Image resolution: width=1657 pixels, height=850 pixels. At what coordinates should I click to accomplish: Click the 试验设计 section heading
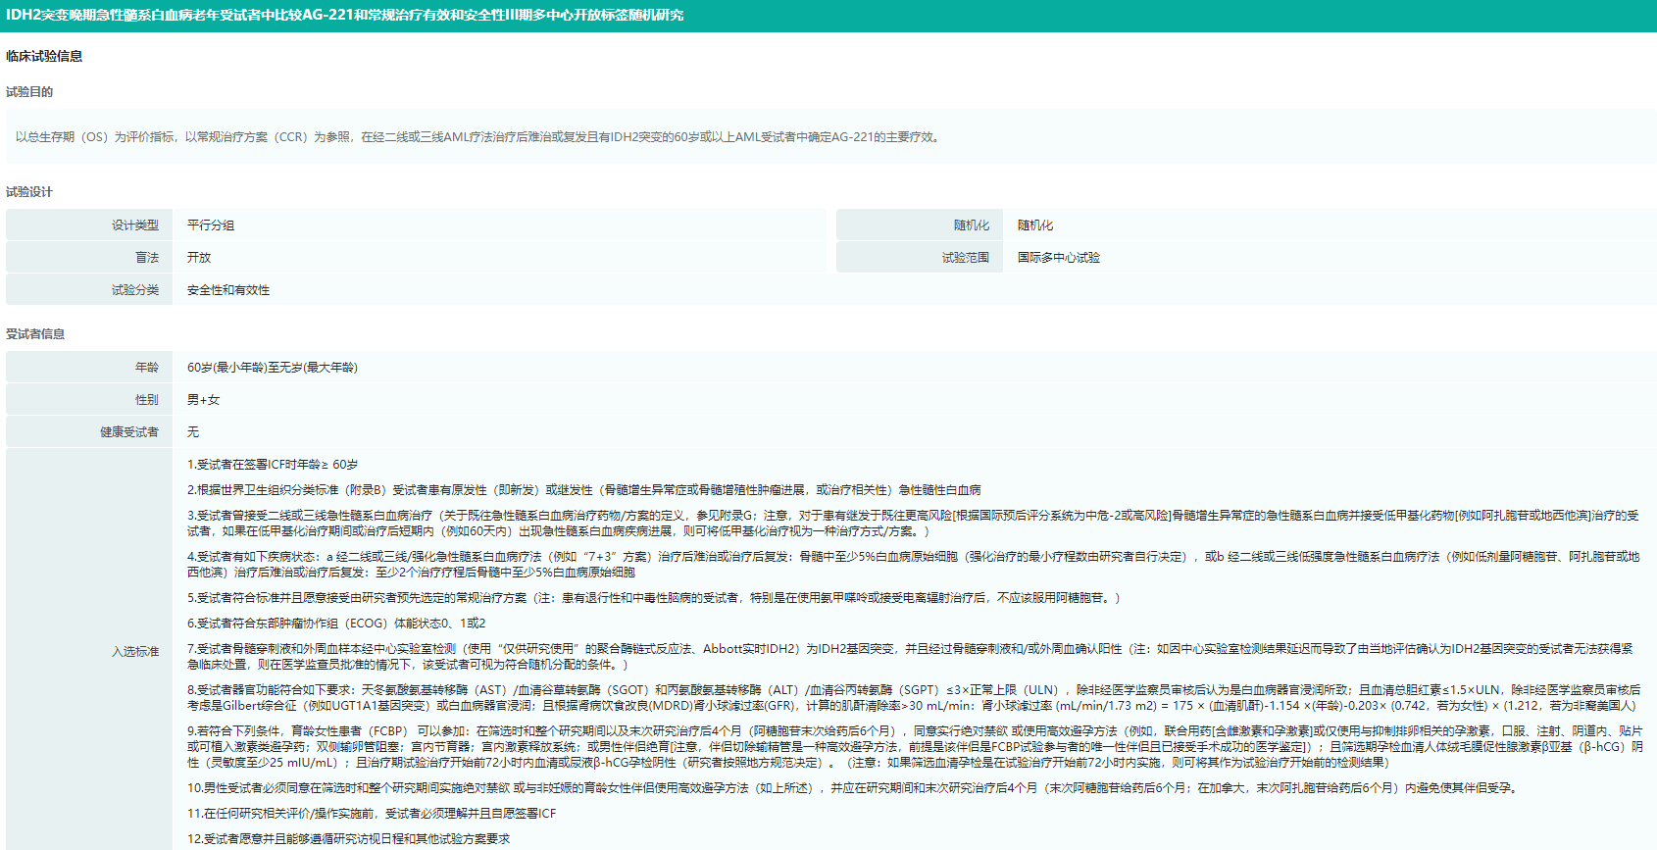coord(29,192)
